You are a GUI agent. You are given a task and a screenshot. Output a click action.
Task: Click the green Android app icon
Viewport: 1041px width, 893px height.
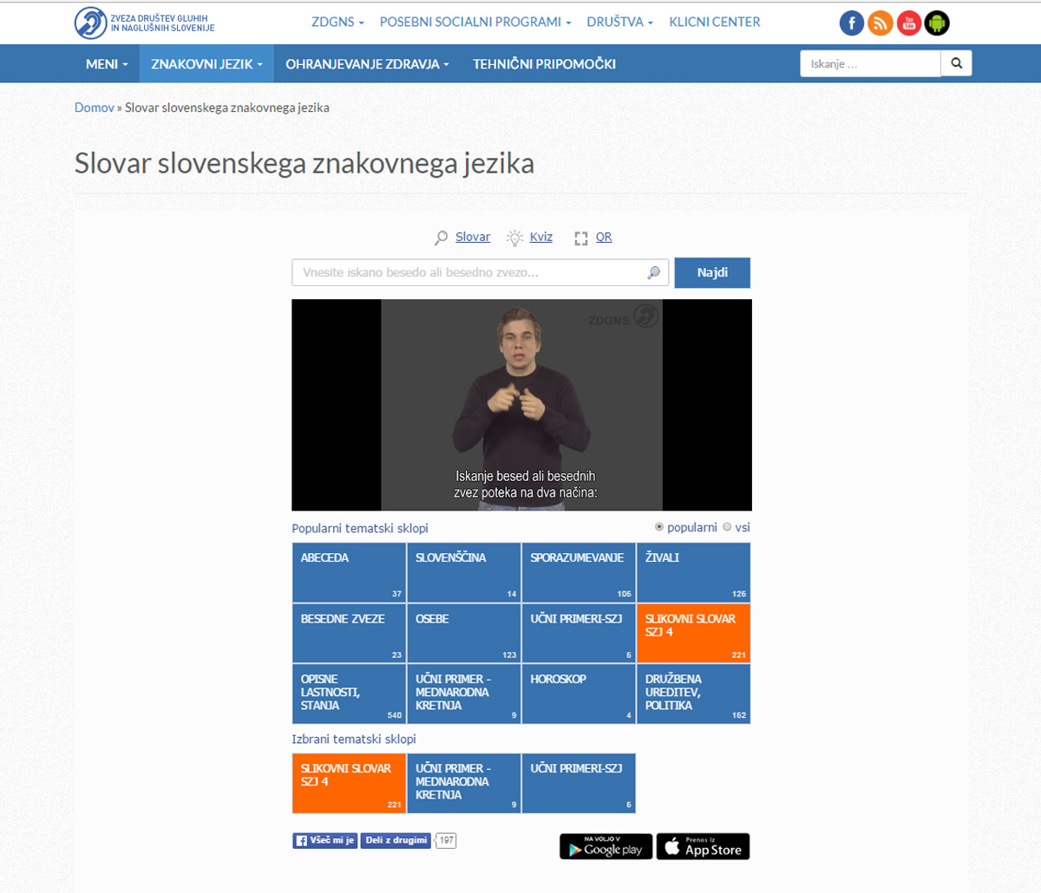coord(937,23)
